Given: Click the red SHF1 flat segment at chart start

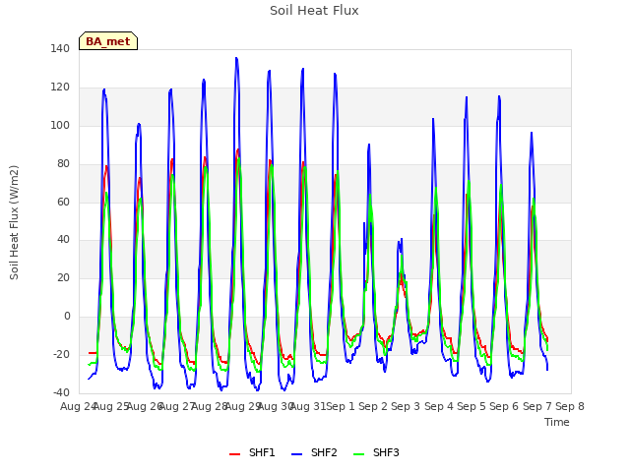Looking at the screenshot, I should pyautogui.click(x=93, y=353).
